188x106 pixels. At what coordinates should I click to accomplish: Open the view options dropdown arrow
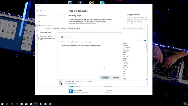coord(142,41)
